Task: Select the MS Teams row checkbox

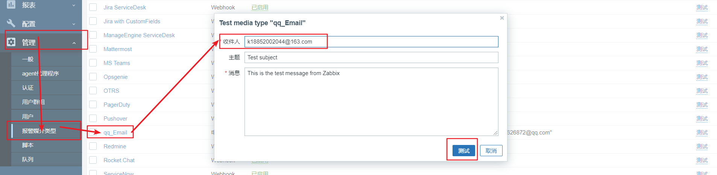Action: (93, 63)
